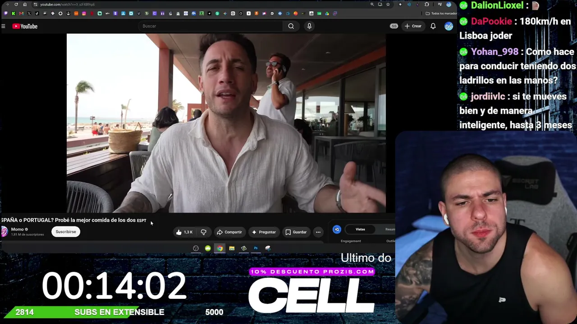Share the video via Compartir
Image resolution: width=577 pixels, height=324 pixels.
[229, 232]
